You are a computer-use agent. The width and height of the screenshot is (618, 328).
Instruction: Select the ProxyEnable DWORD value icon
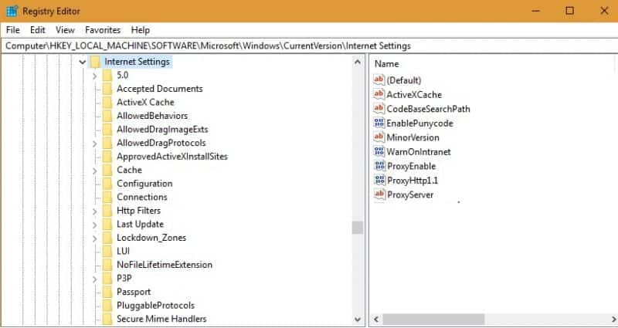coord(379,166)
